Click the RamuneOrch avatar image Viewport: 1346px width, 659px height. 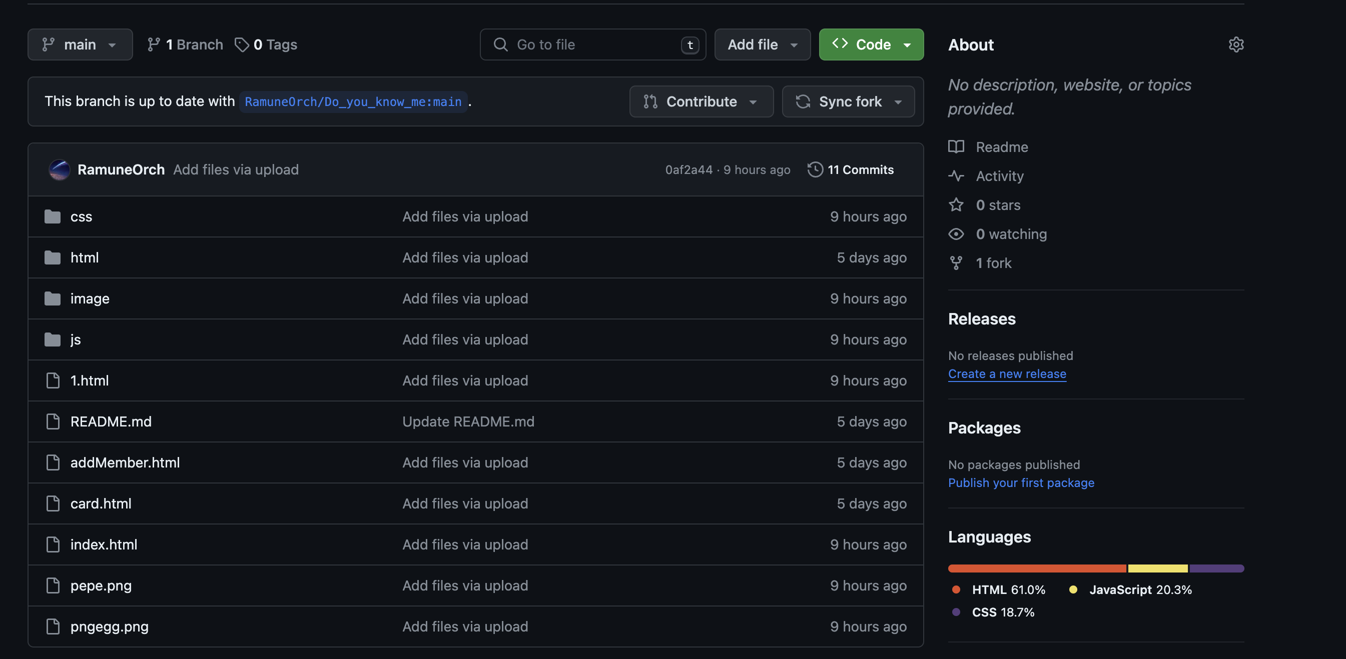pyautogui.click(x=59, y=169)
